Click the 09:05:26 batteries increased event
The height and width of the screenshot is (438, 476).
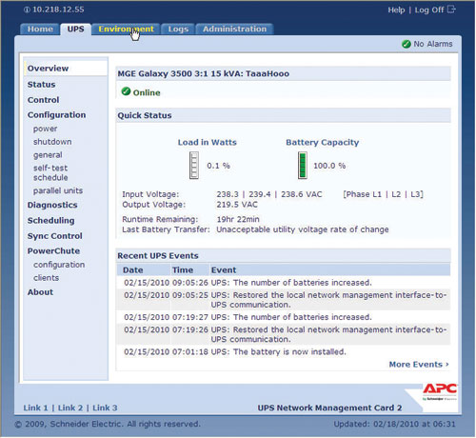pyautogui.click(x=283, y=283)
